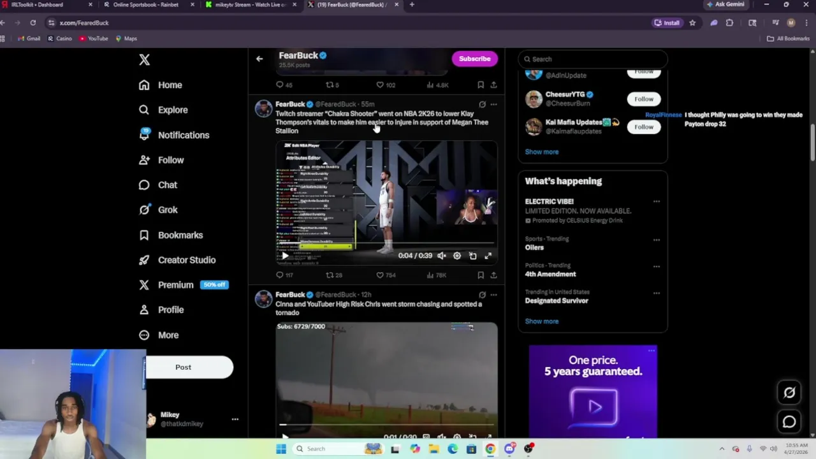
Task: Switch to the mikeytv Stream tab
Action: point(251,4)
